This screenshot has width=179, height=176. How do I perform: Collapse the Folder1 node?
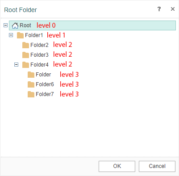11,35
